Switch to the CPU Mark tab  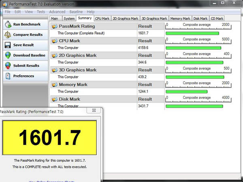coord(102,19)
